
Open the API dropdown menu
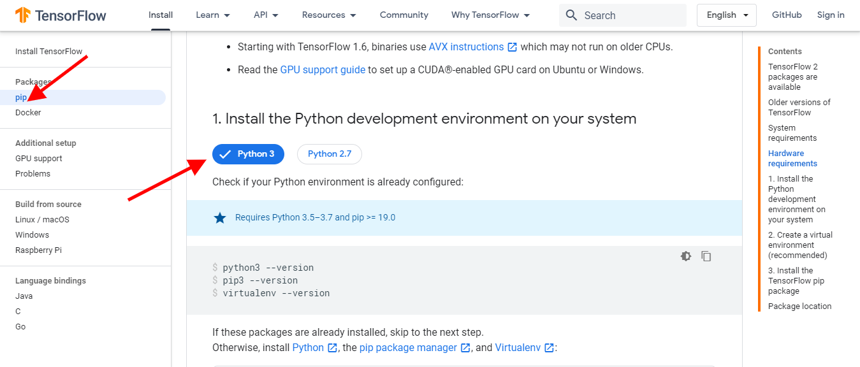coord(267,15)
